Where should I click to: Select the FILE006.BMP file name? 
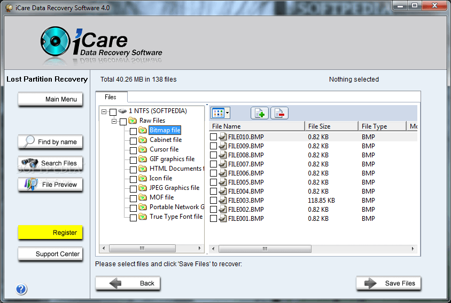click(x=246, y=173)
